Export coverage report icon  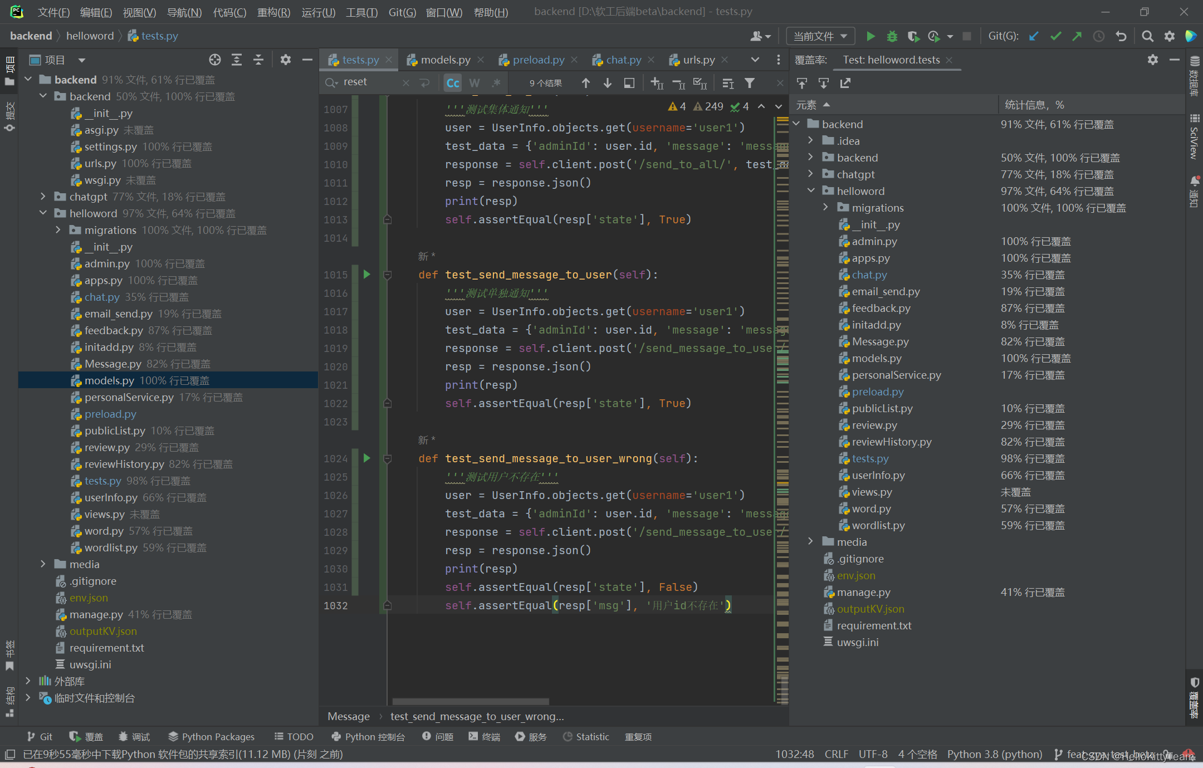pyautogui.click(x=845, y=83)
